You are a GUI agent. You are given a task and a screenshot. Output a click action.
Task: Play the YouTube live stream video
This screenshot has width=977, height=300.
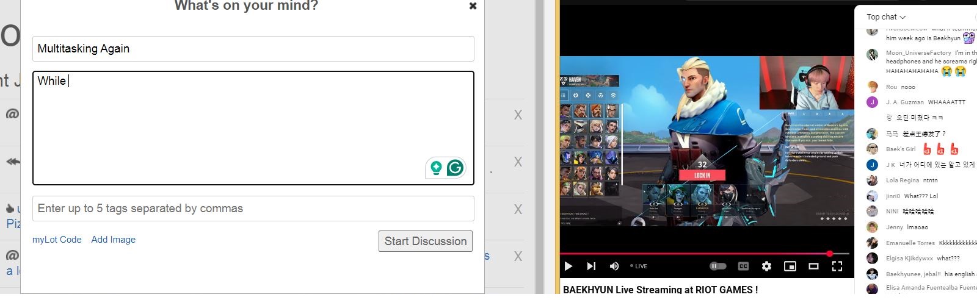(x=568, y=266)
